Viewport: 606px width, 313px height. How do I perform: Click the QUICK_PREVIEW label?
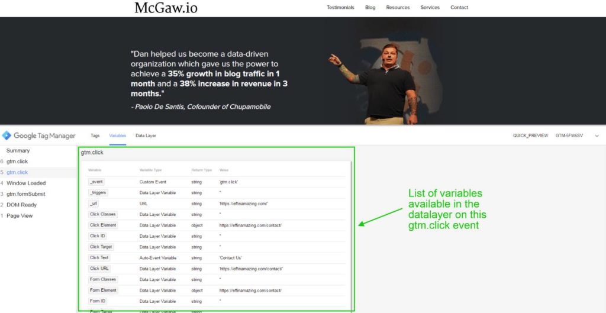tap(530, 135)
